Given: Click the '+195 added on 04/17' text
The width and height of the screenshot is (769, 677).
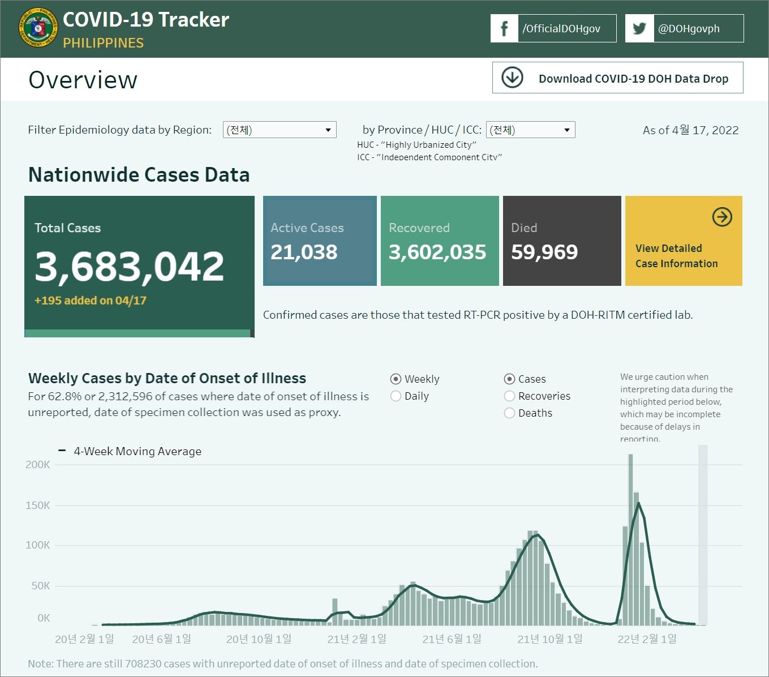Looking at the screenshot, I should tap(91, 301).
